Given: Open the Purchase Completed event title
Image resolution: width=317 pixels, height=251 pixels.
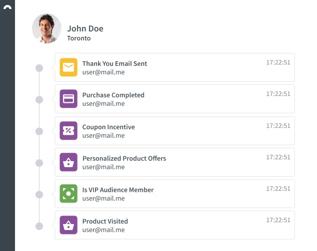Looking at the screenshot, I should click(113, 95).
